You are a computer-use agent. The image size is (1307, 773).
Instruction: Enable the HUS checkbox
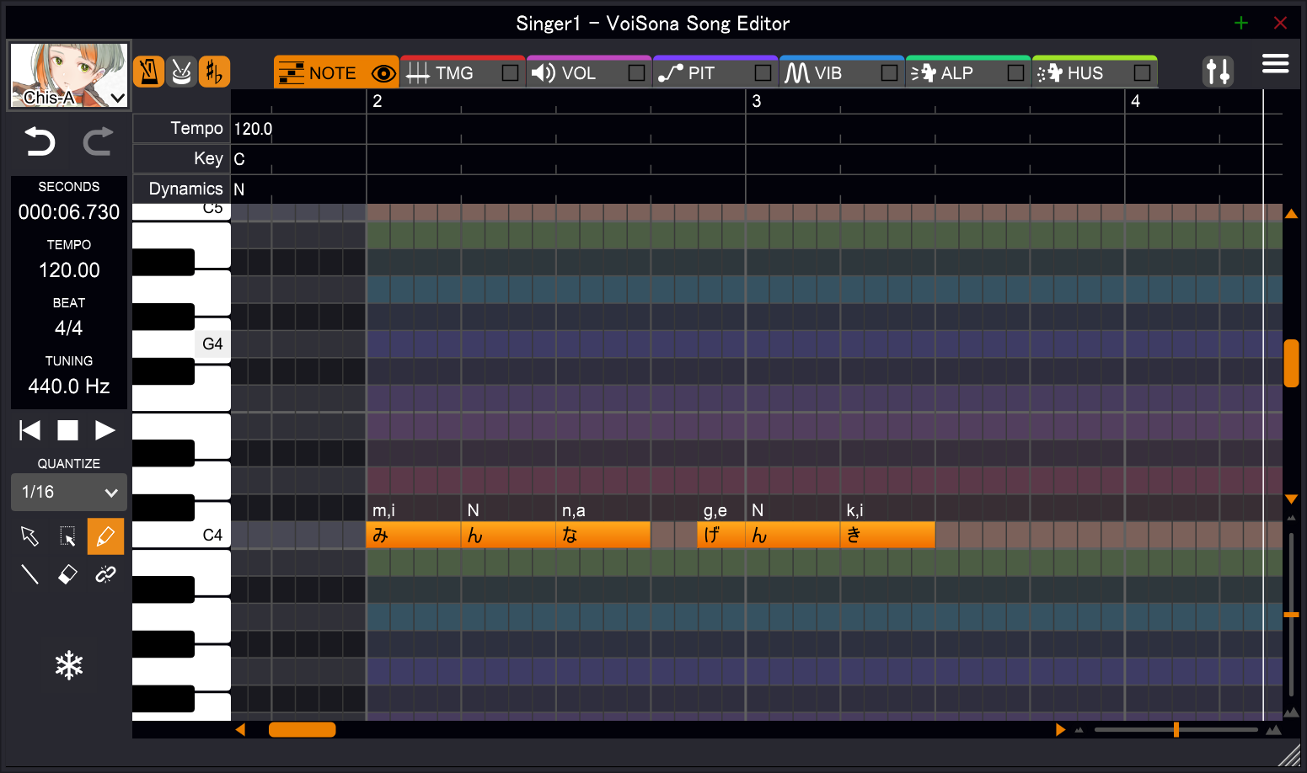coord(1142,73)
